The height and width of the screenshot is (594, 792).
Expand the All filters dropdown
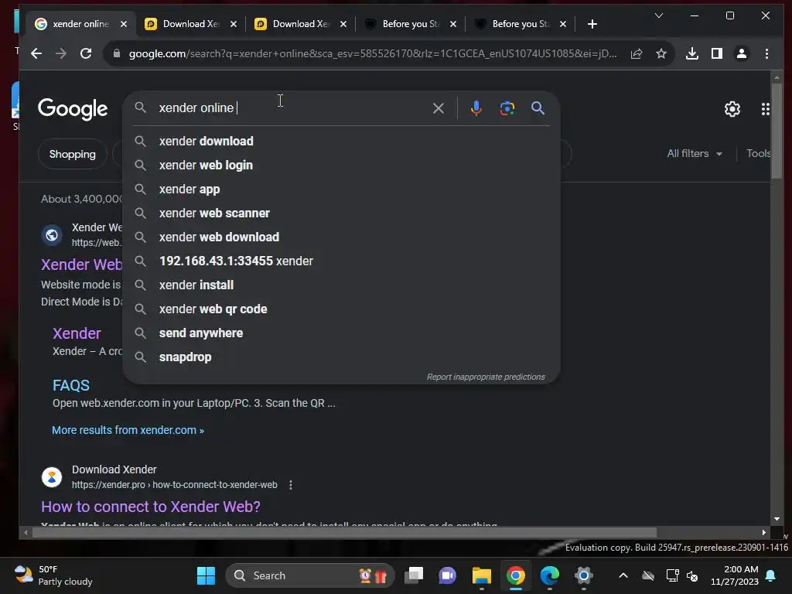695,154
